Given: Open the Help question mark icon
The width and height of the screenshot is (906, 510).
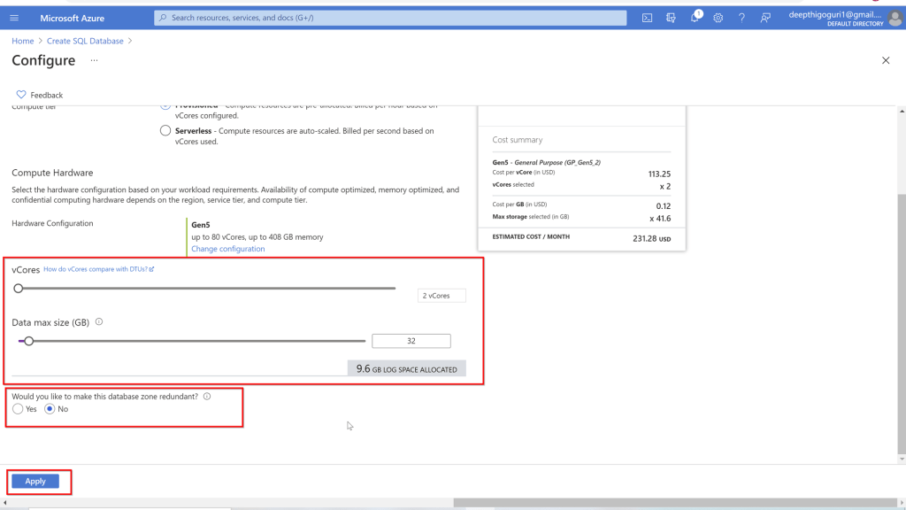Looking at the screenshot, I should tap(741, 18).
